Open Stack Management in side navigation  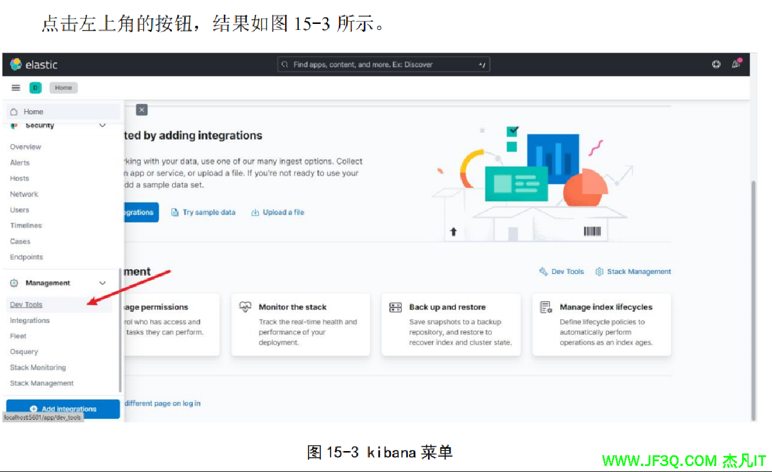point(42,383)
